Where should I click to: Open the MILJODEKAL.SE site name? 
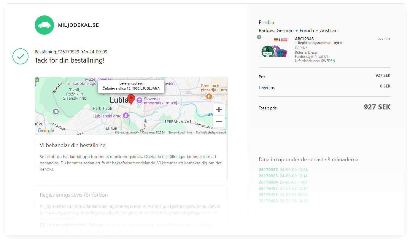click(78, 25)
